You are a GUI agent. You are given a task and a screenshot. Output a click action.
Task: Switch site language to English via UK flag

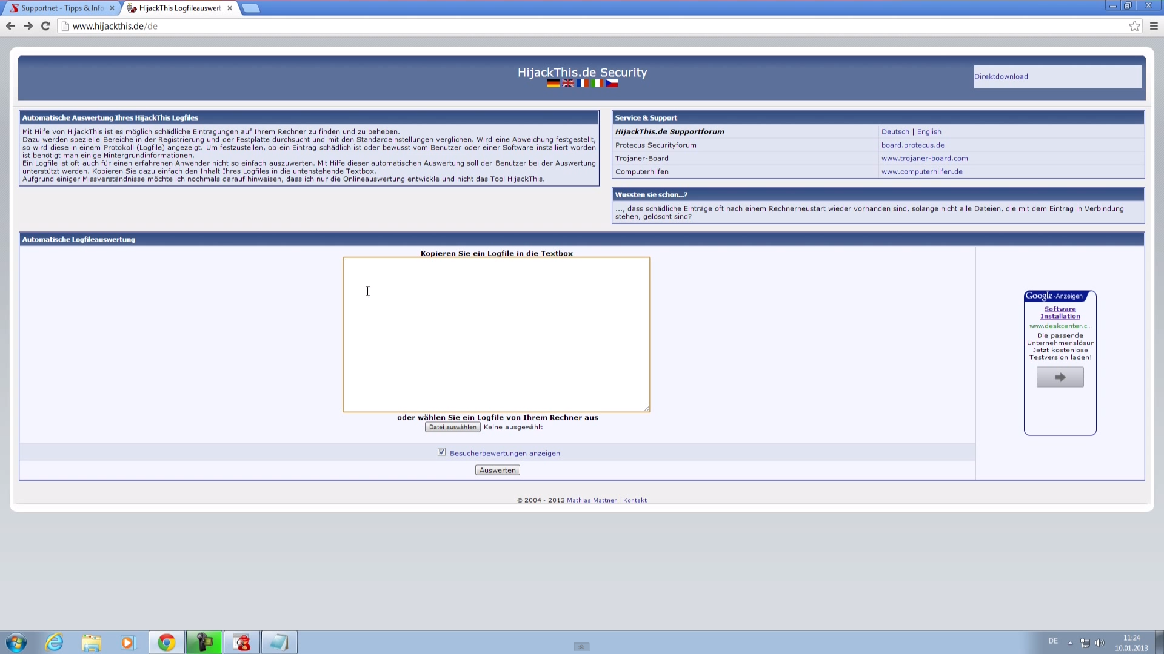point(568,83)
